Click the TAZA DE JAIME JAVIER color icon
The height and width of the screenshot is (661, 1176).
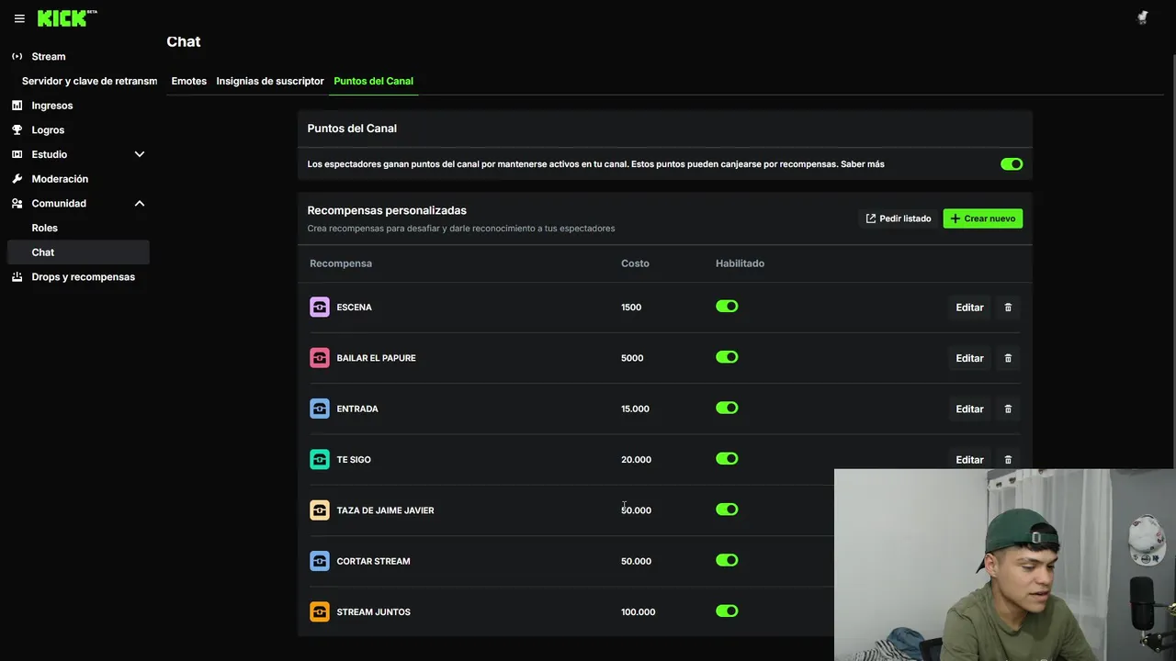click(x=320, y=510)
